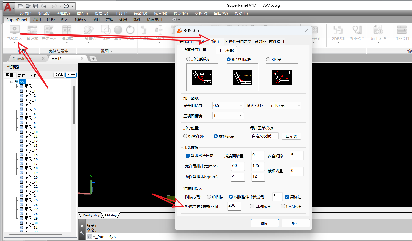Select the 折弯扣除法 radio button
The width and height of the screenshot is (412, 241).
coord(229,59)
